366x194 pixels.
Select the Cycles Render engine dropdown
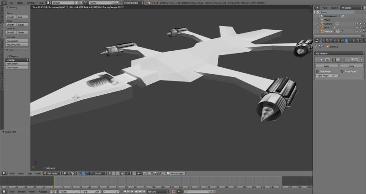[133, 3]
